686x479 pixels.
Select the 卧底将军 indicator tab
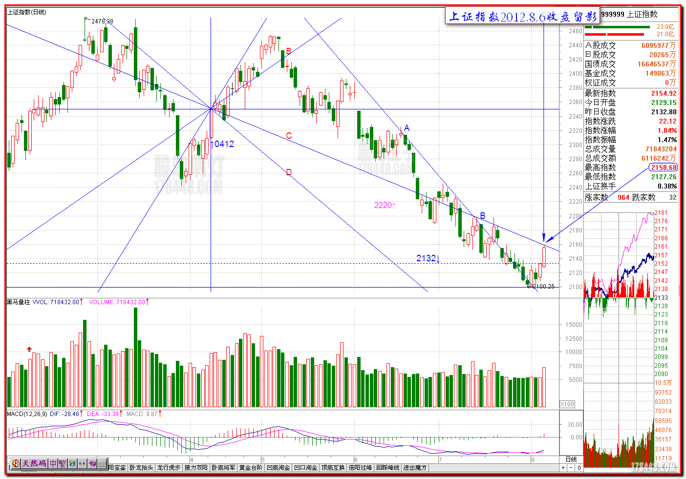(x=223, y=468)
